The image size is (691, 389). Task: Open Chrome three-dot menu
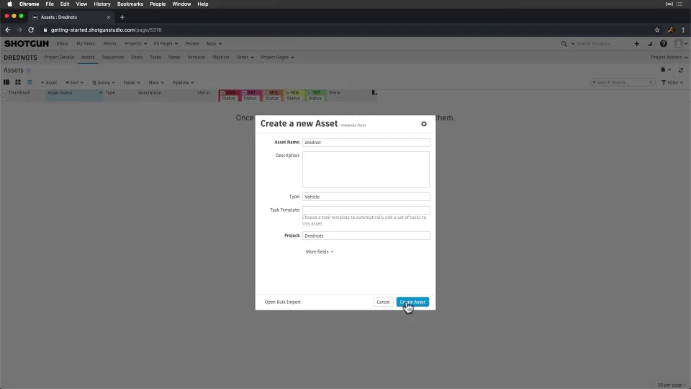tap(683, 30)
